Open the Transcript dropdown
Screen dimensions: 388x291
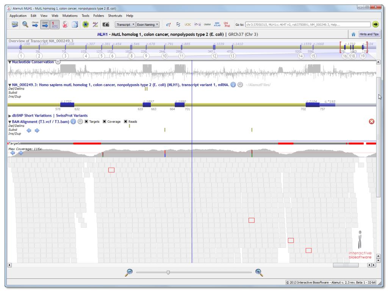125,25
